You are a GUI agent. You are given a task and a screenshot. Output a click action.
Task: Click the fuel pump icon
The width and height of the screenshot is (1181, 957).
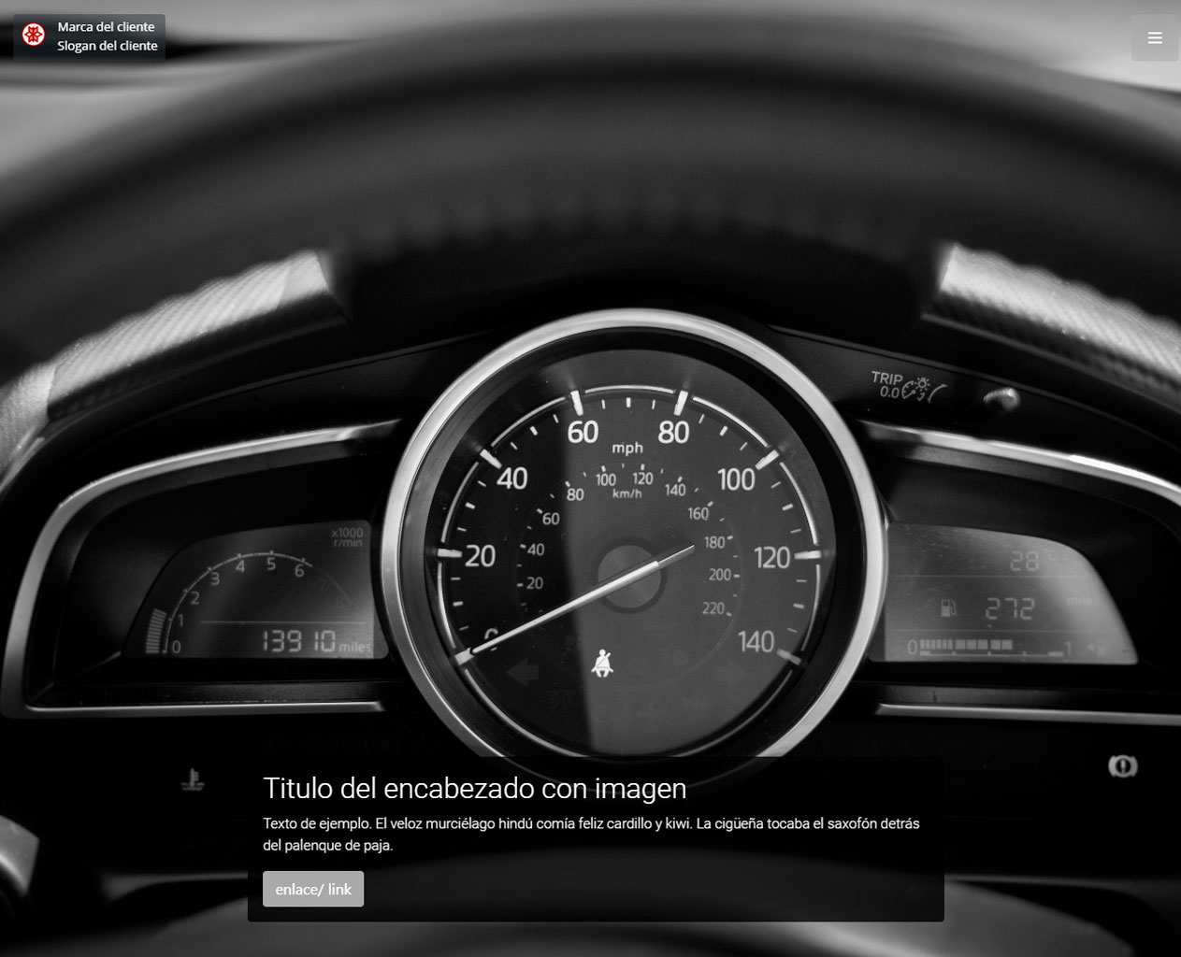(948, 607)
